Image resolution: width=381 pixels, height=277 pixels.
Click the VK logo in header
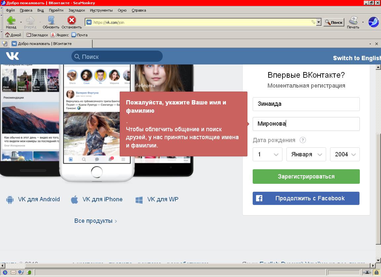pyautogui.click(x=12, y=56)
